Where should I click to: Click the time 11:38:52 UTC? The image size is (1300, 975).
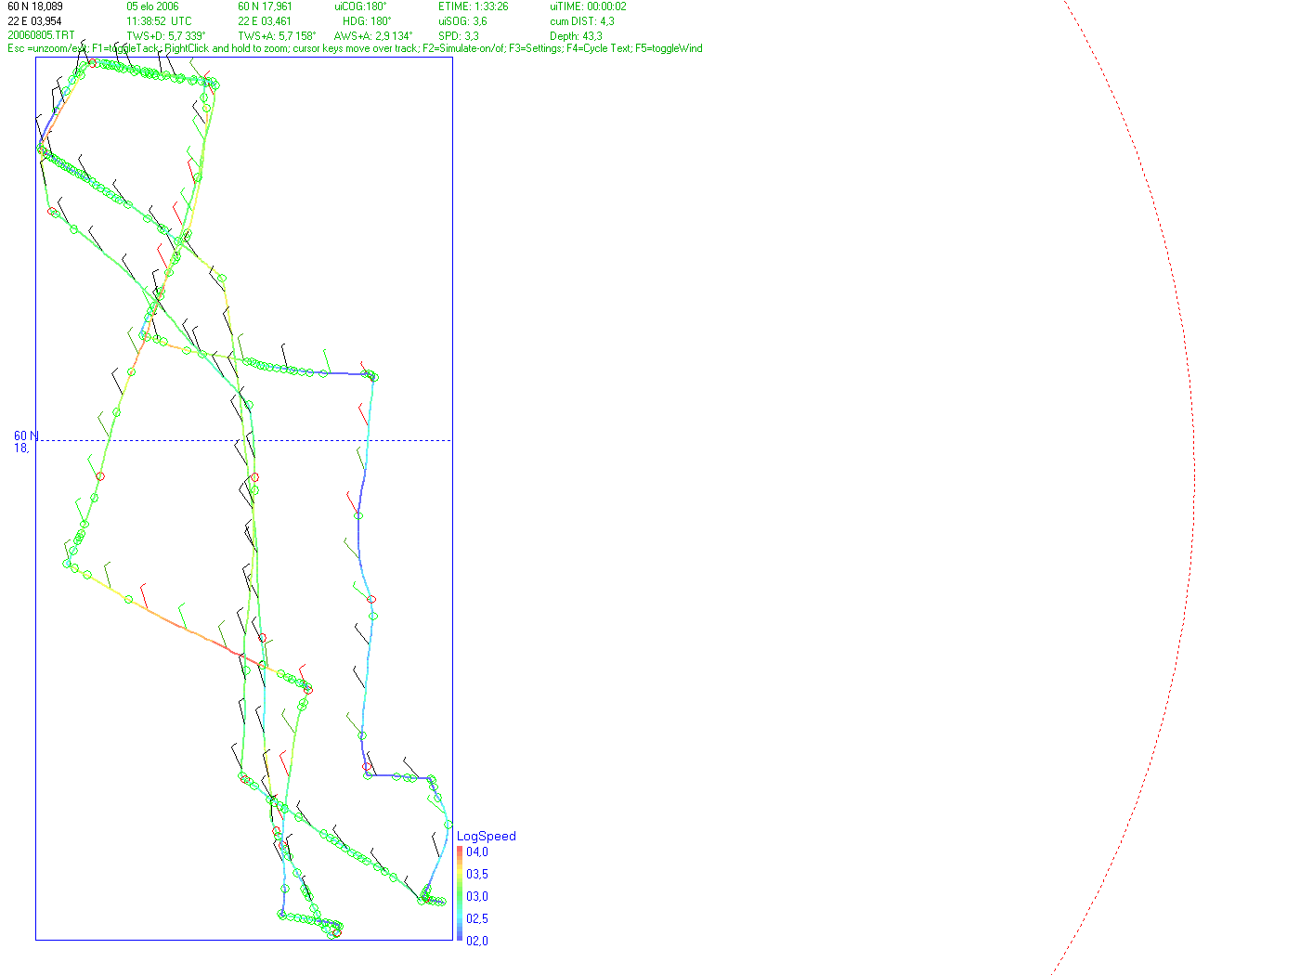pos(159,21)
